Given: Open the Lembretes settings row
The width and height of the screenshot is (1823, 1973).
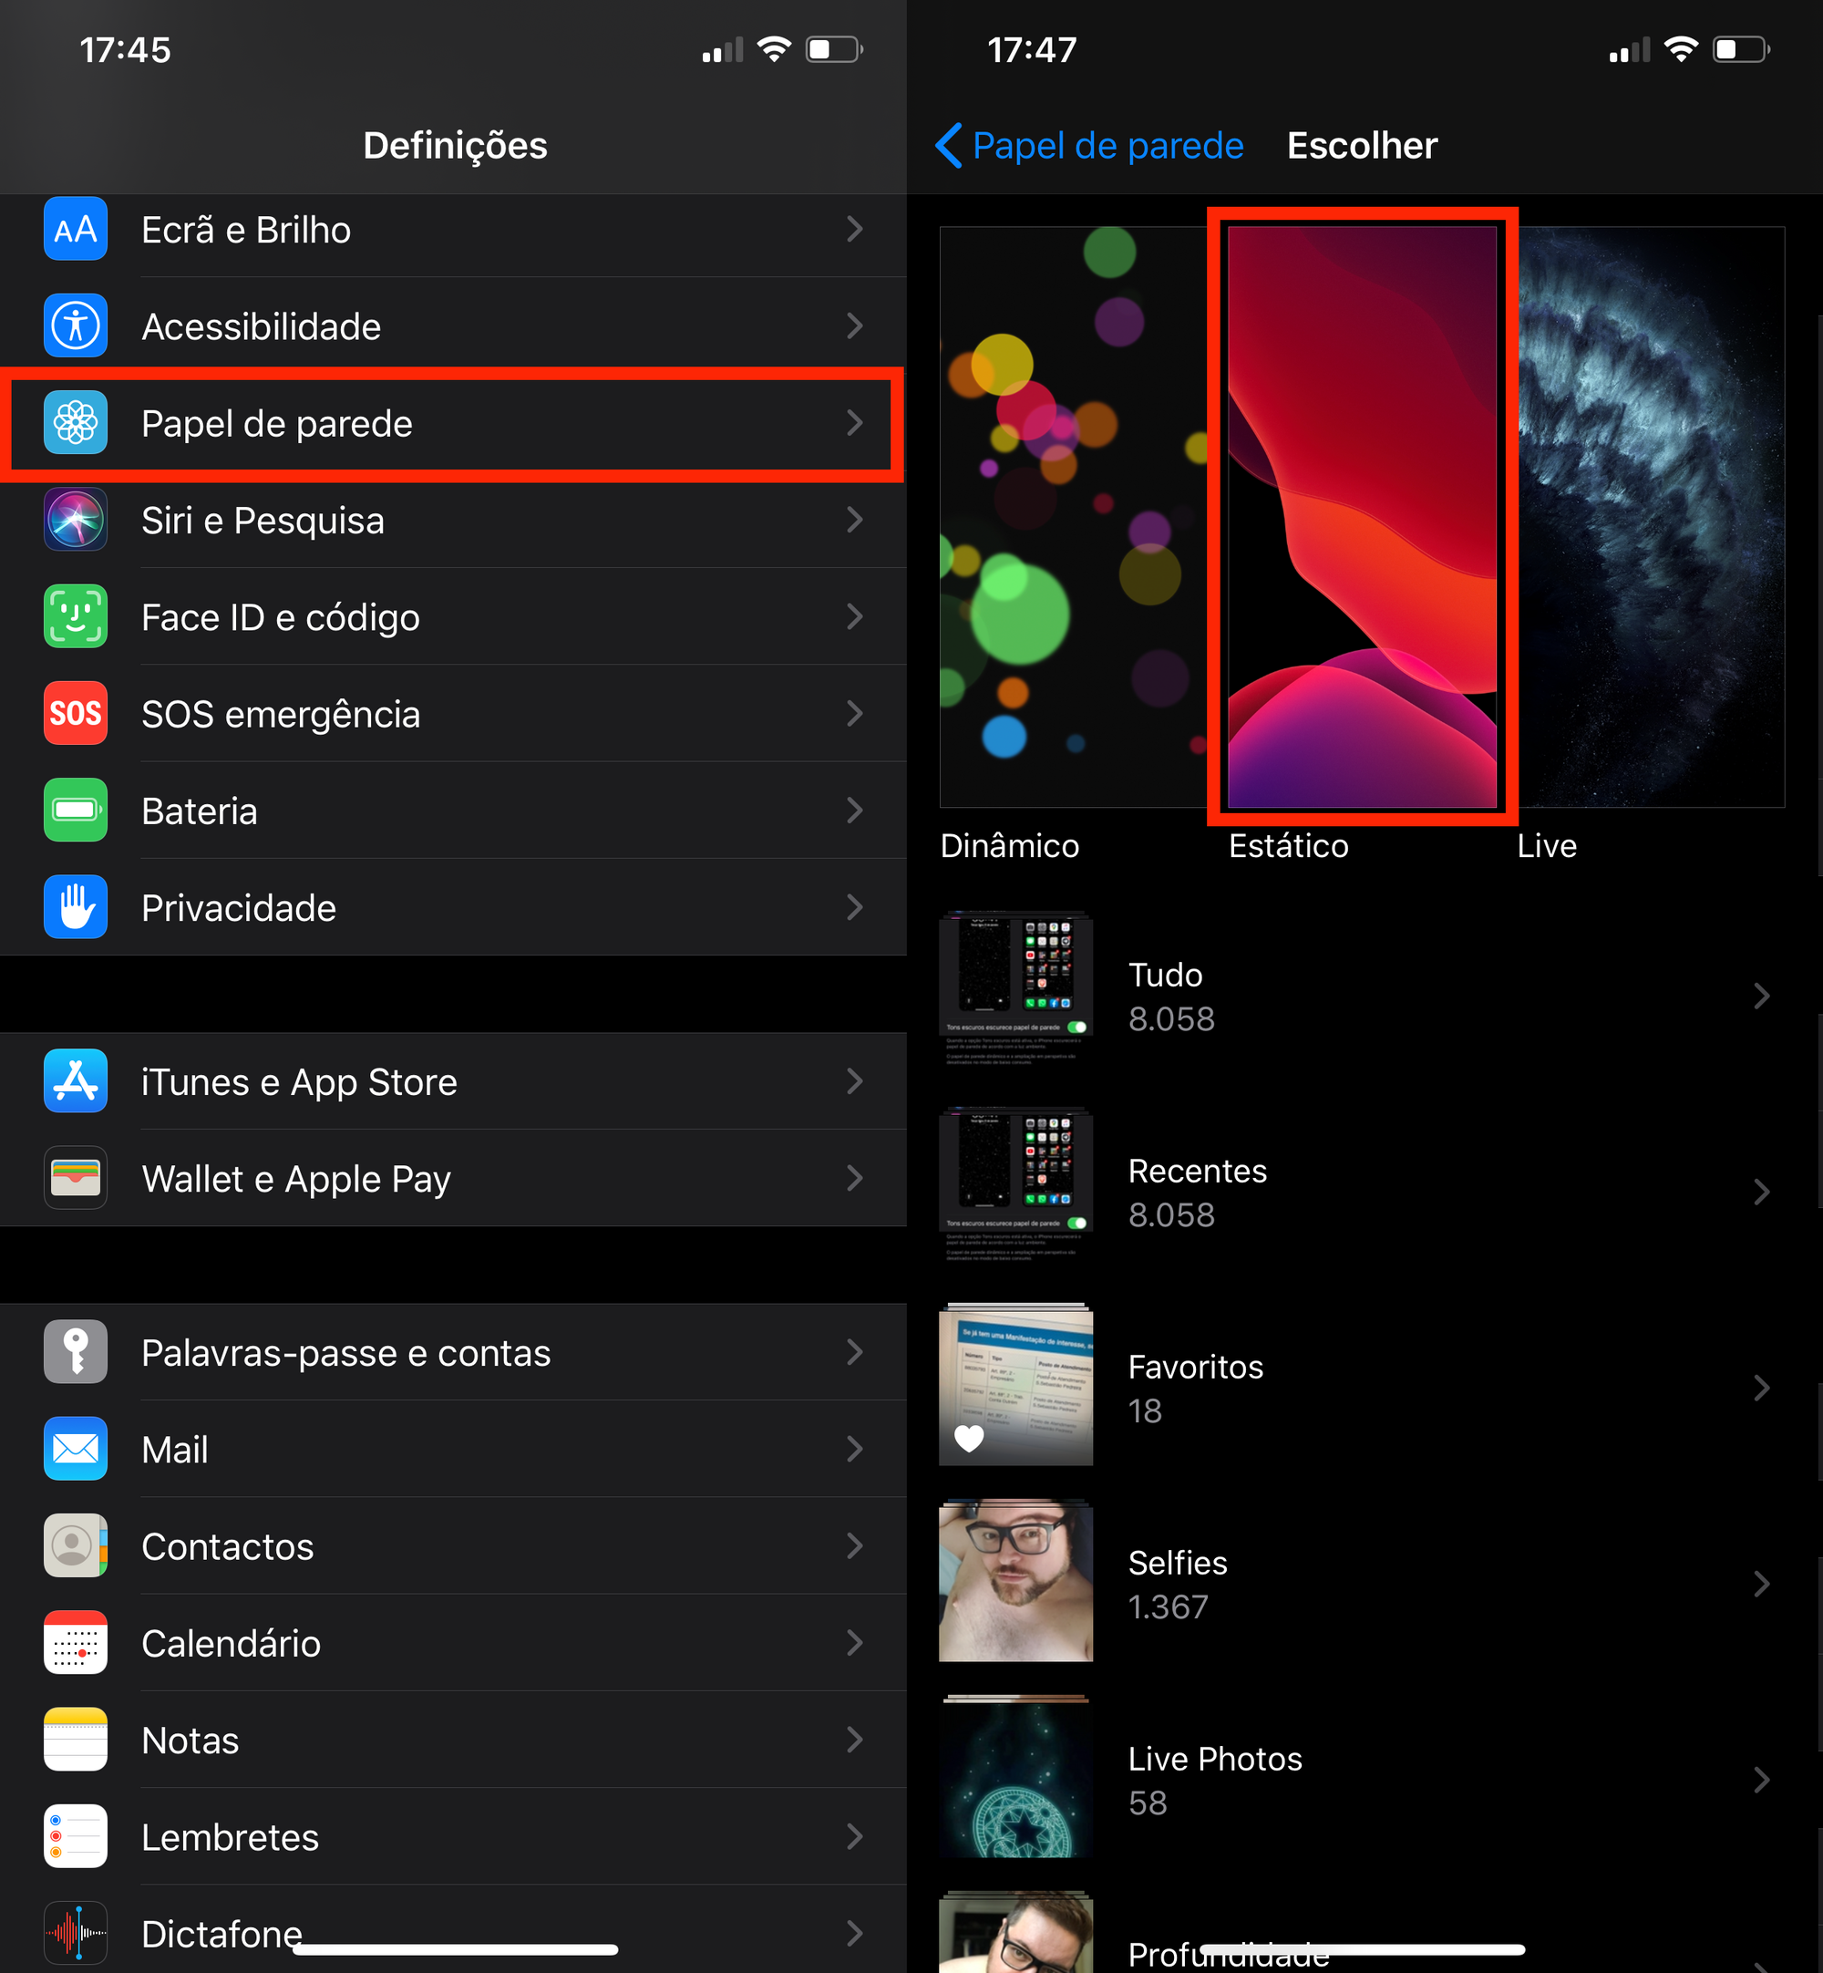Looking at the screenshot, I should point(454,1837).
